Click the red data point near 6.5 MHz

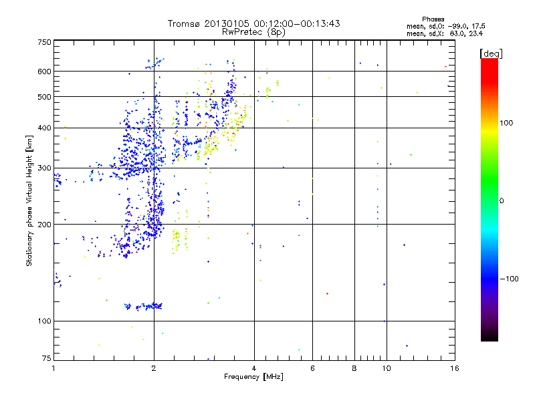(x=327, y=293)
